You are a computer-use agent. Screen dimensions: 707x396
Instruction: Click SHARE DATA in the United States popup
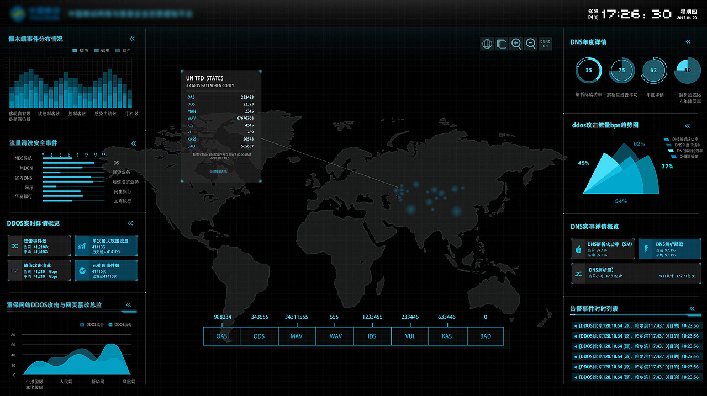[x=218, y=172]
